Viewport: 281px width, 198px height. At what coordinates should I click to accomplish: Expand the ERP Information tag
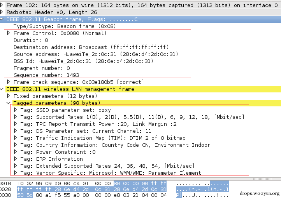click(x=16, y=158)
